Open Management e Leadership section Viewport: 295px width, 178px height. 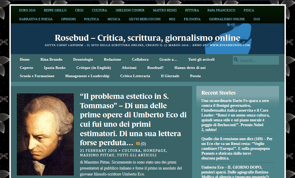point(87,76)
